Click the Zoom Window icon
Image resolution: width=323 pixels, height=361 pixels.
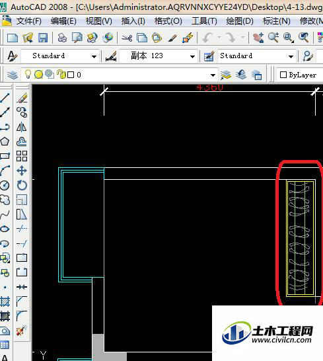tap(289, 38)
